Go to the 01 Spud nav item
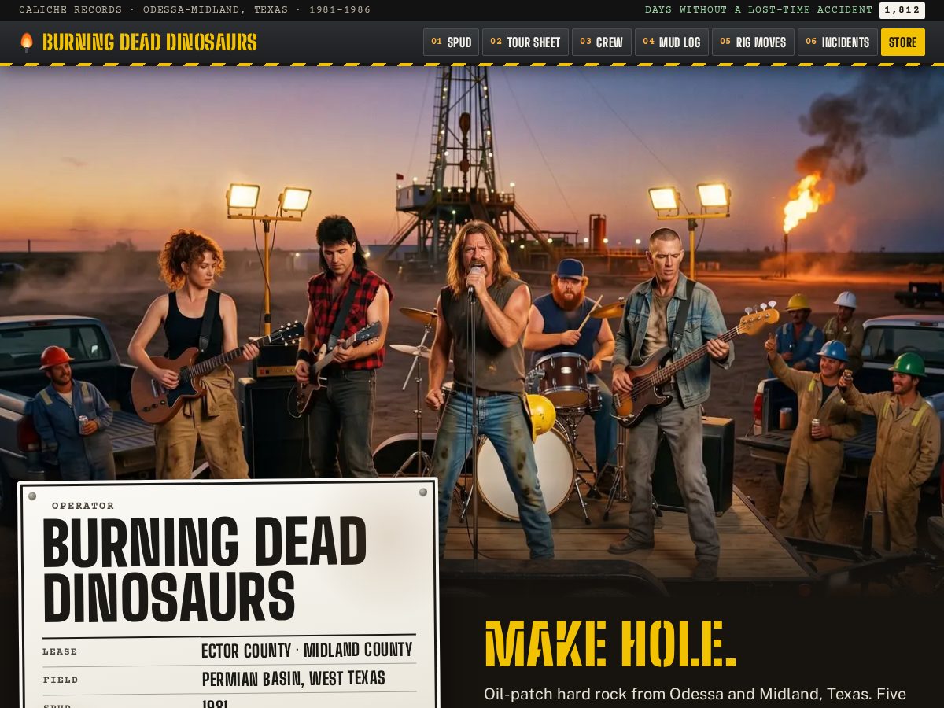Screen dimensions: 944x708 [451, 42]
